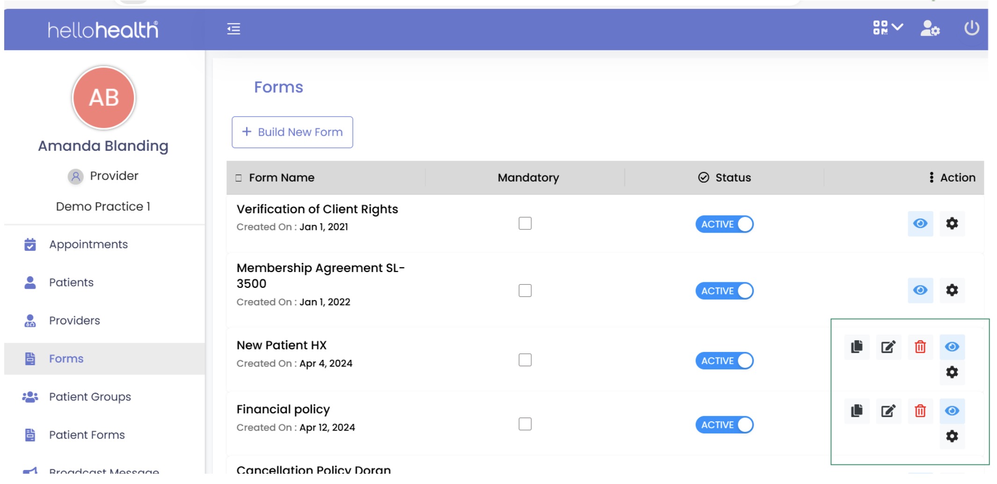997x484 pixels.
Task: Click Build New Form button
Action: pyautogui.click(x=292, y=132)
